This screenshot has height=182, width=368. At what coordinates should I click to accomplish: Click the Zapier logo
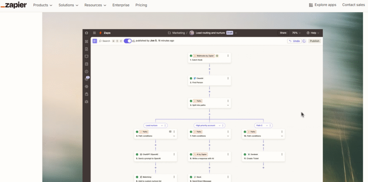[14, 5]
